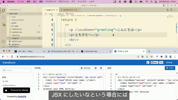
Task: Customize VS Code layout icon
Action: click(175, 5)
